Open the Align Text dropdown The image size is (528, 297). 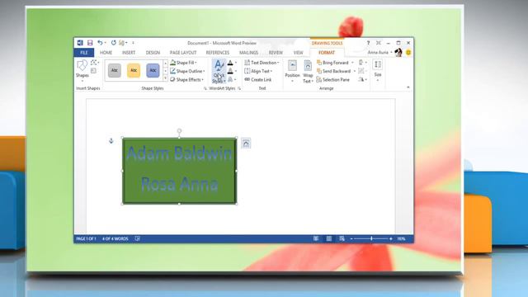[x=258, y=71]
